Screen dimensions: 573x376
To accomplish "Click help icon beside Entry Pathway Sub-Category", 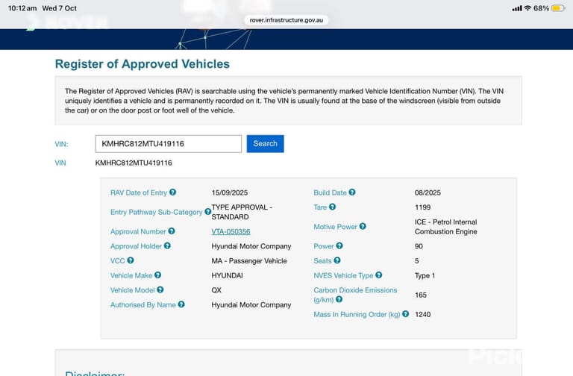I will pyautogui.click(x=207, y=212).
